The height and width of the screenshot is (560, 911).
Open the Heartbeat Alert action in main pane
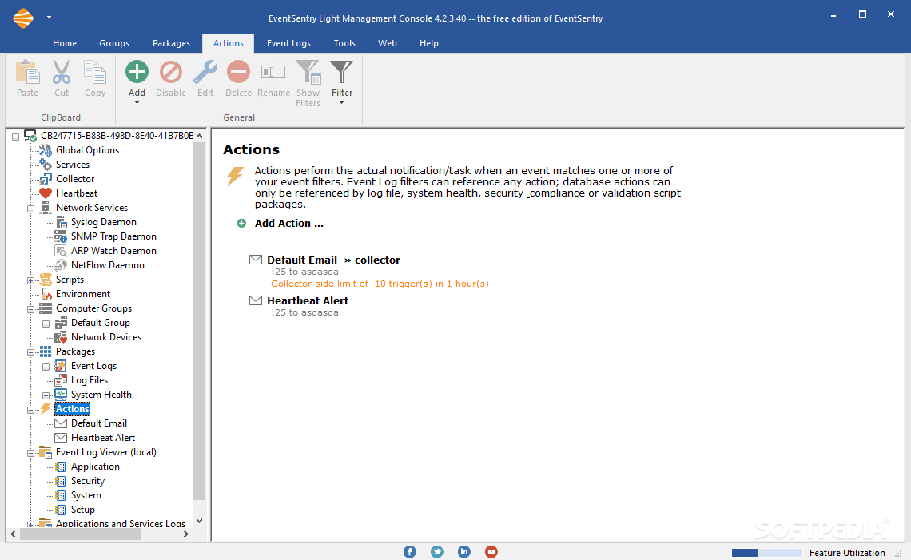coord(308,300)
